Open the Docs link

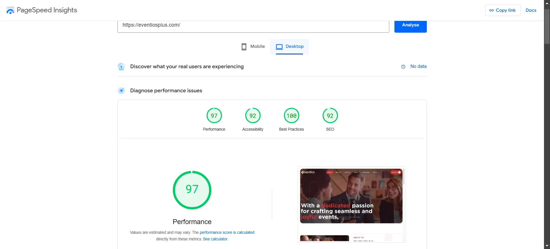coord(531,10)
